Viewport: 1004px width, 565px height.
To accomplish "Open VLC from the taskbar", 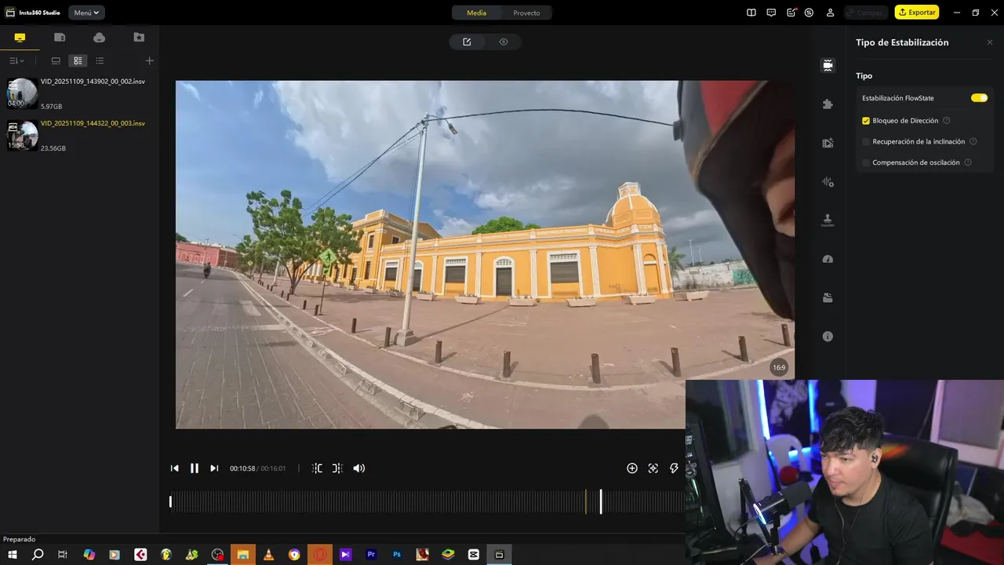I will tap(268, 554).
